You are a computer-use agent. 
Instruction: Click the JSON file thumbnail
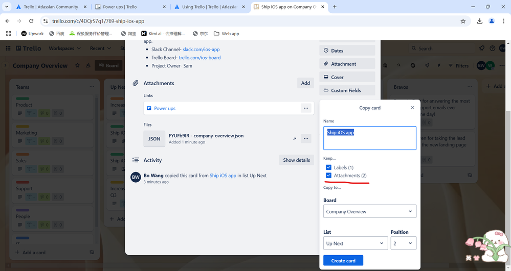[154, 139]
